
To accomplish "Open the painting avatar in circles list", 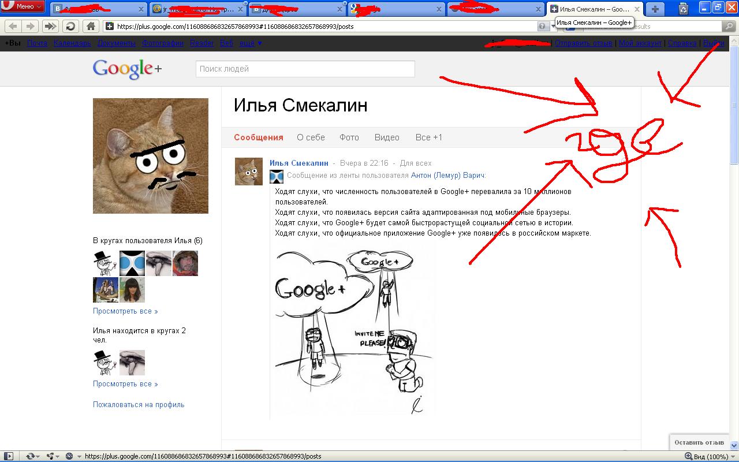I will [106, 290].
